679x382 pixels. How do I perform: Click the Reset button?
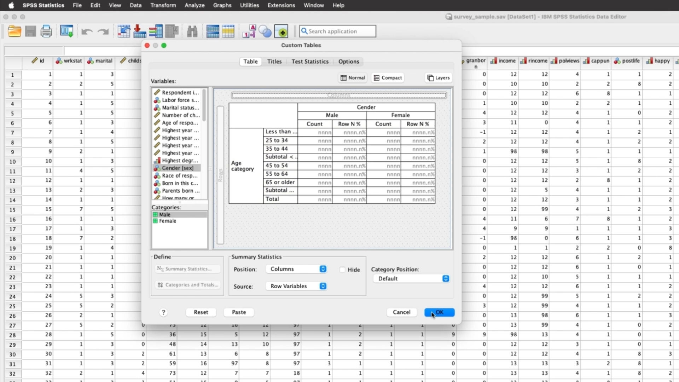coord(201,312)
